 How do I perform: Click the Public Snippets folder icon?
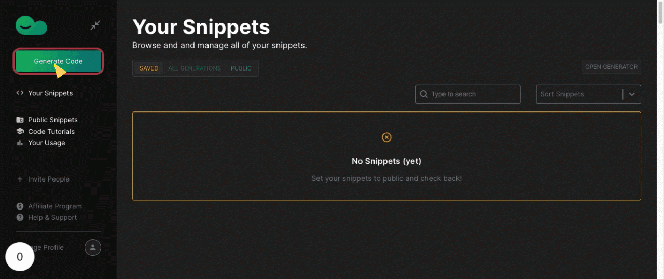coord(20,120)
